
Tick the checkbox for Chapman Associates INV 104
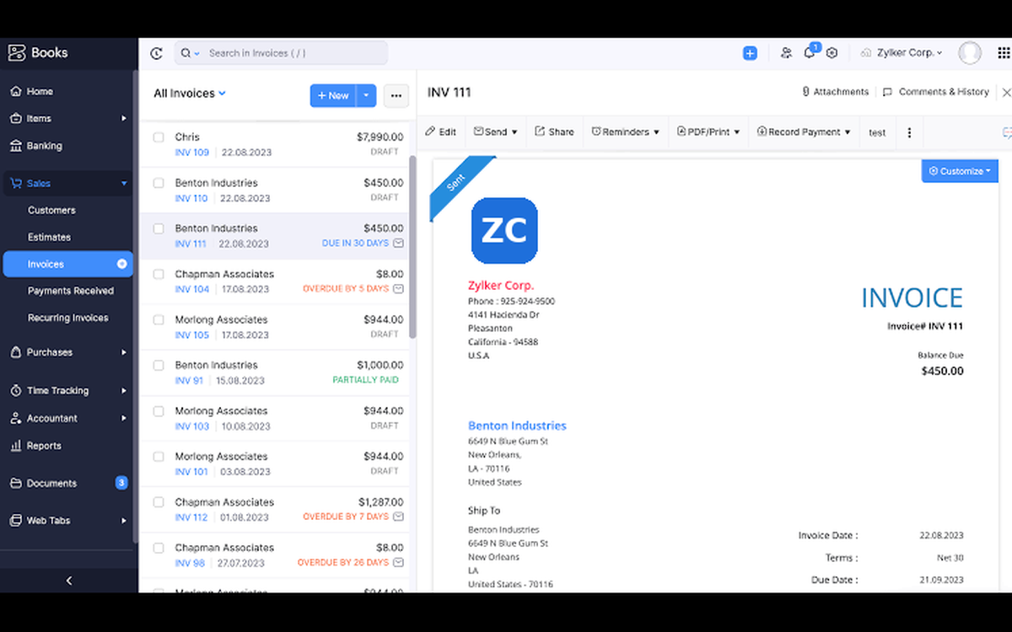[x=159, y=274]
